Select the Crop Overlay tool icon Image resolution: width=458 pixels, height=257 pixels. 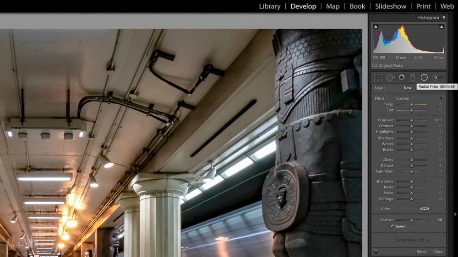pyautogui.click(x=378, y=77)
